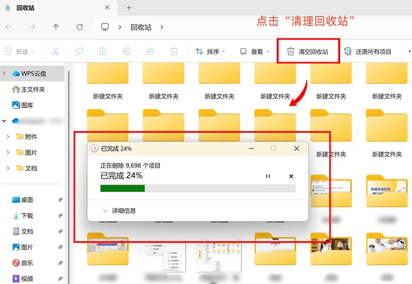Pause the deletion progress
Image resolution: width=412 pixels, height=284 pixels.
point(268,176)
